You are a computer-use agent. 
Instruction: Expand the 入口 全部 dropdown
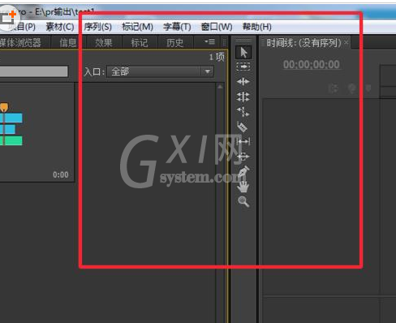tap(160, 71)
